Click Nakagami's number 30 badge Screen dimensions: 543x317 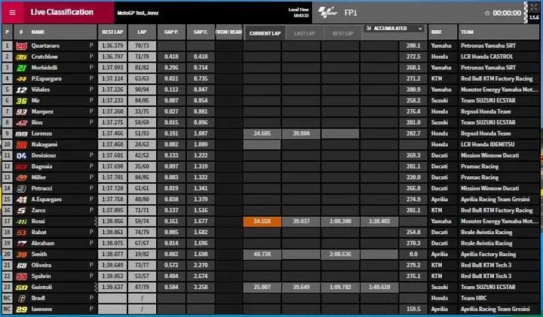coord(21,145)
